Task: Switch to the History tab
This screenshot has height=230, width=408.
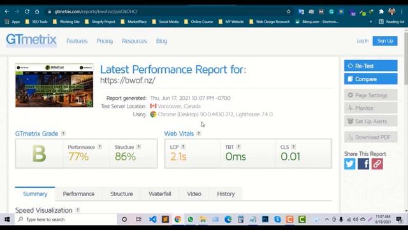Action: 226,194
